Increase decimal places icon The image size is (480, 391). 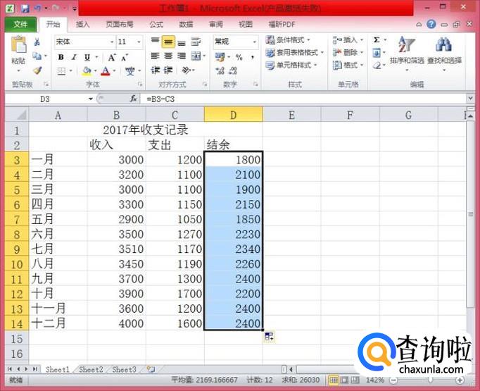[x=220, y=71]
